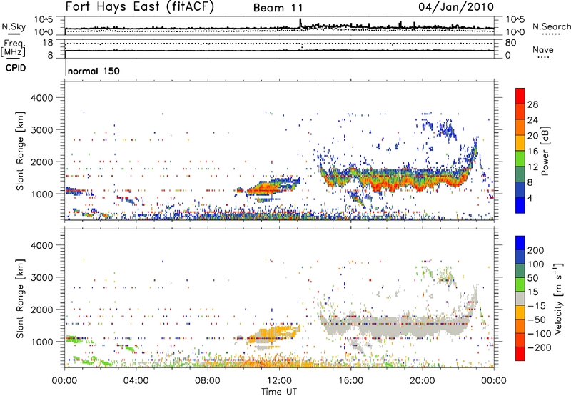Click the "Velocity [m s-1]" colorbar title
This screenshot has width=571, height=396.
[x=558, y=298]
